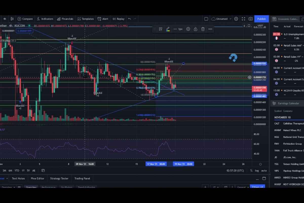Select the All date range

34,171
